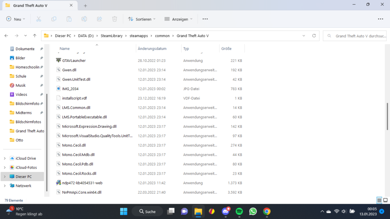Click the Delete trash icon
Screen dimensions: 390x219
coord(114,19)
